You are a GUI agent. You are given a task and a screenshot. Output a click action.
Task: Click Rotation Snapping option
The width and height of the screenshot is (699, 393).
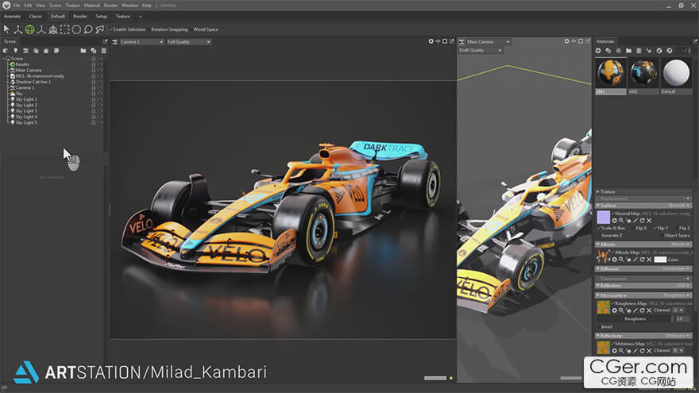click(x=169, y=29)
